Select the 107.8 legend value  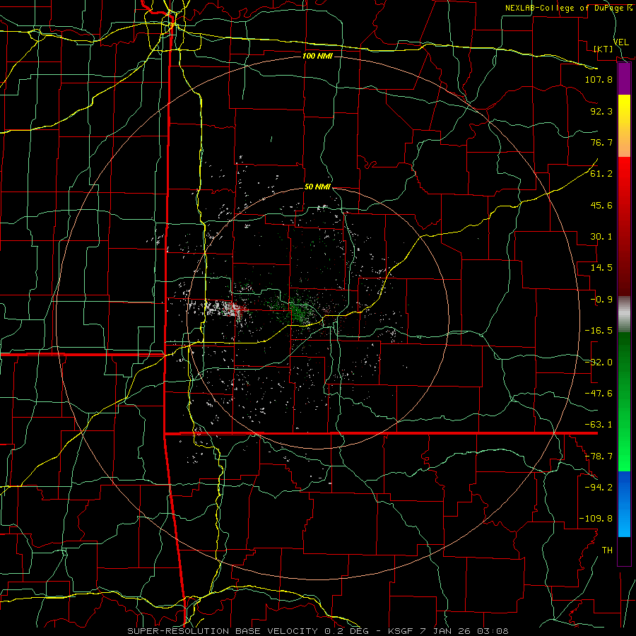(599, 79)
